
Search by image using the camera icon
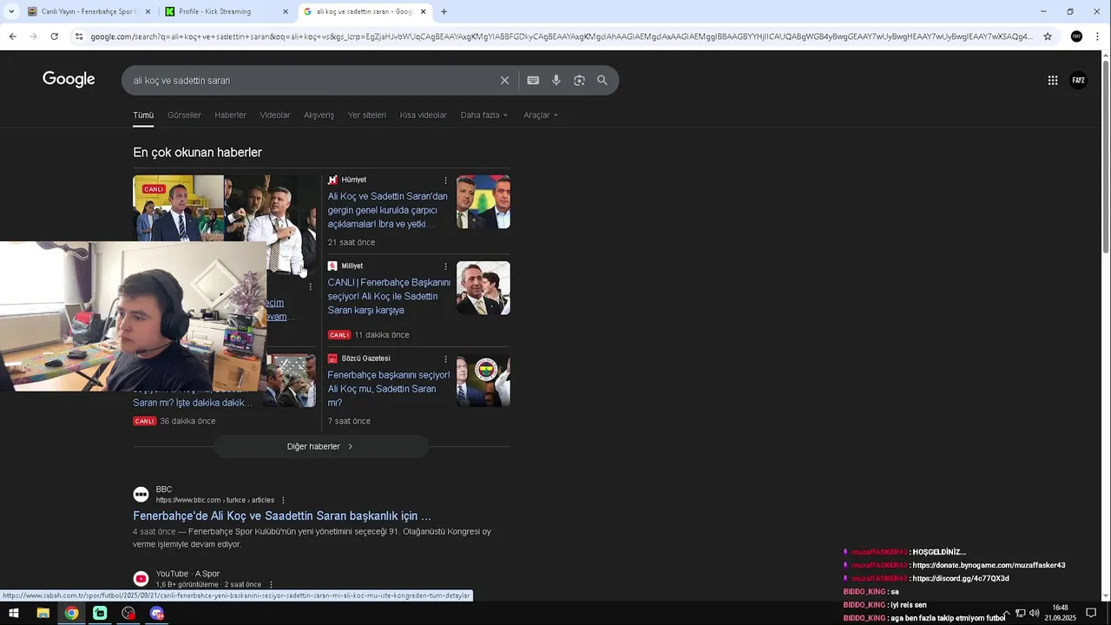click(x=579, y=81)
